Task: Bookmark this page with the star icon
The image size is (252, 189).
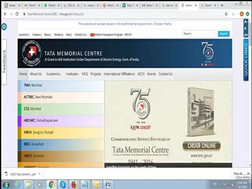Action: tap(226, 14)
